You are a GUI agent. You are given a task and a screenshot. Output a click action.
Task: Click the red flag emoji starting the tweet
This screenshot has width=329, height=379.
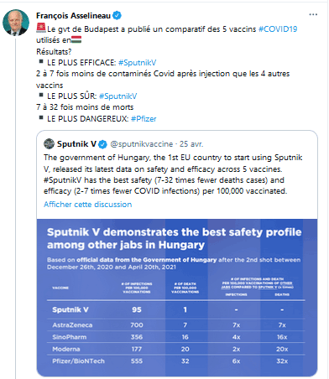41,28
